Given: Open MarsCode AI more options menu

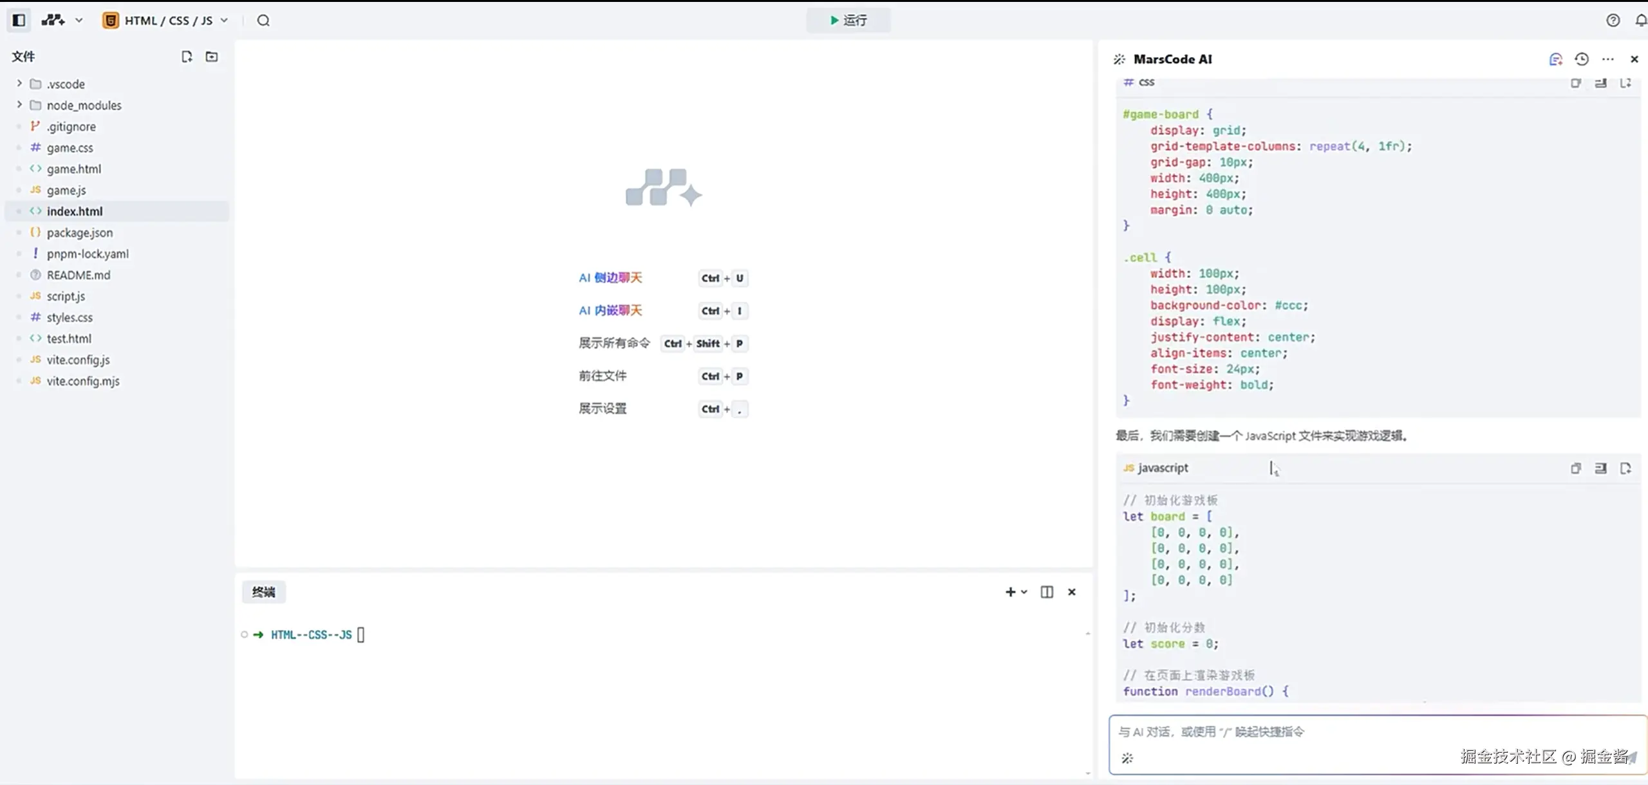Looking at the screenshot, I should coord(1607,59).
